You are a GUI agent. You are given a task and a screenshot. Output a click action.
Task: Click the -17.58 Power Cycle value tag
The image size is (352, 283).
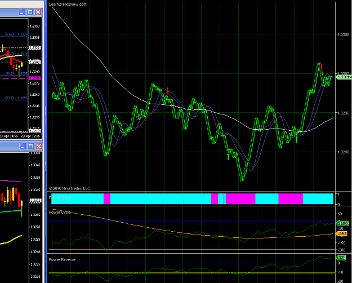pos(343,223)
